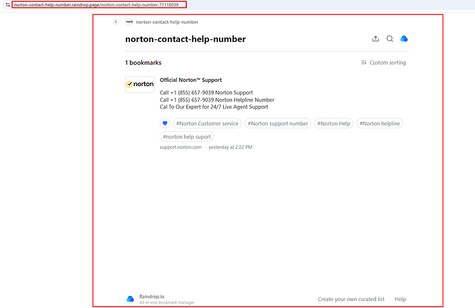This screenshot has height=308, width=475.
Task: Click Create your own curated list
Action: pos(351,299)
